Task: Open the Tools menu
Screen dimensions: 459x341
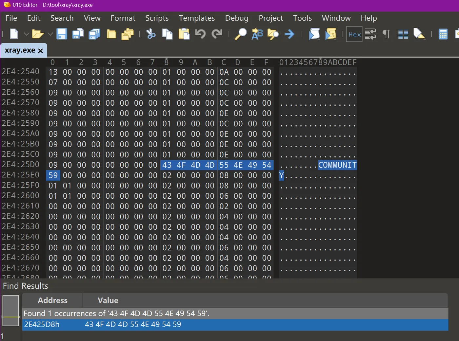Action: [x=302, y=18]
